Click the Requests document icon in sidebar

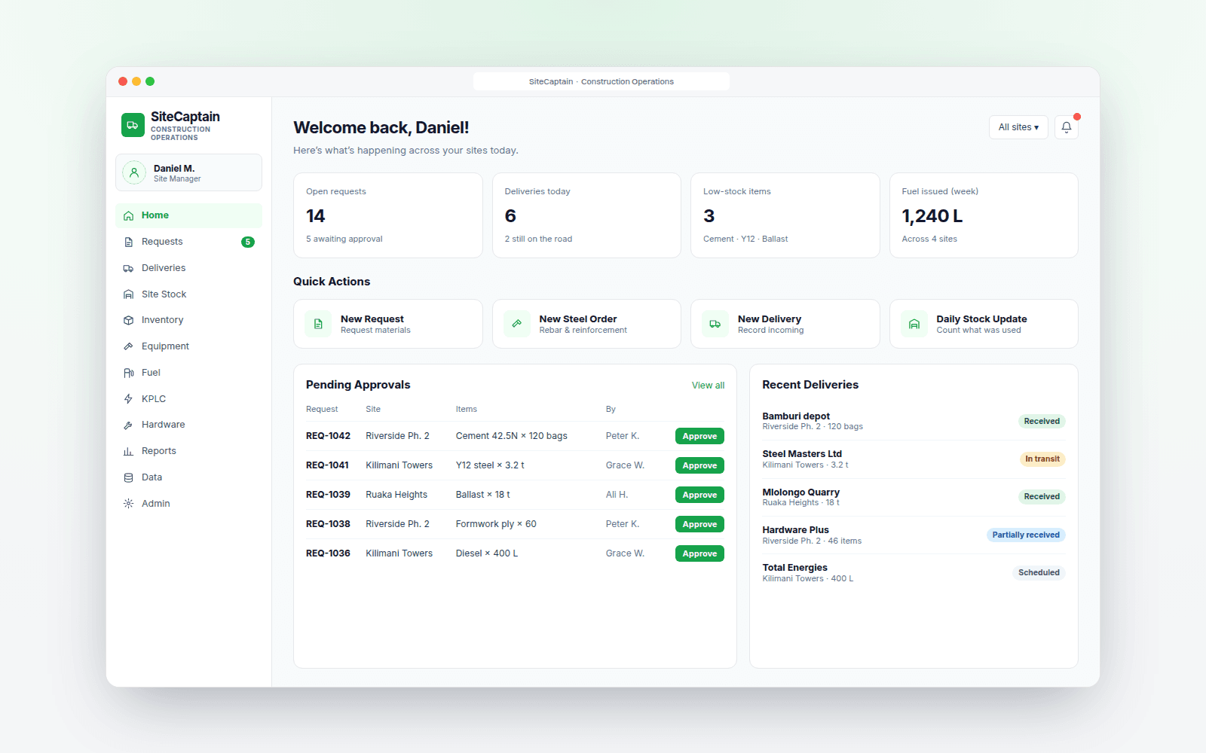click(128, 242)
